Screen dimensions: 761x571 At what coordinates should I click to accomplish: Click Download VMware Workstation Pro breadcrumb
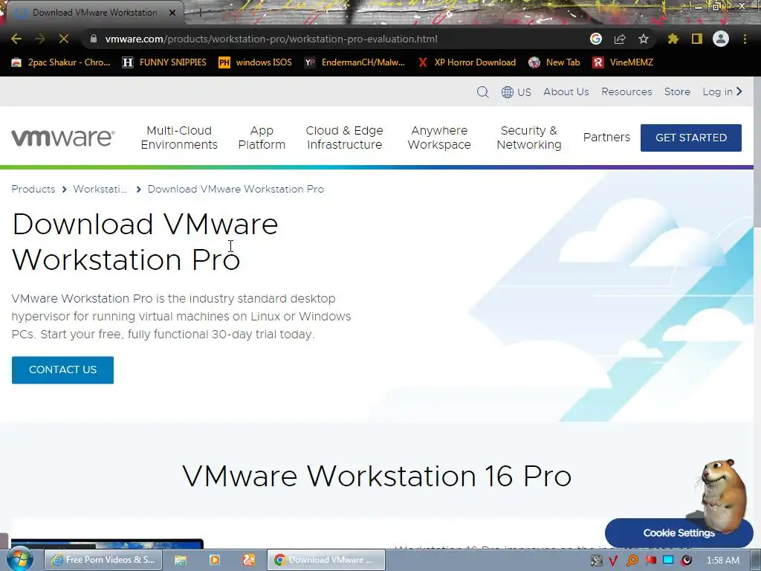(236, 190)
